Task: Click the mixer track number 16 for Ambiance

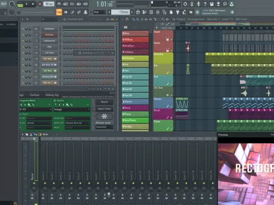Action: pos(36,29)
